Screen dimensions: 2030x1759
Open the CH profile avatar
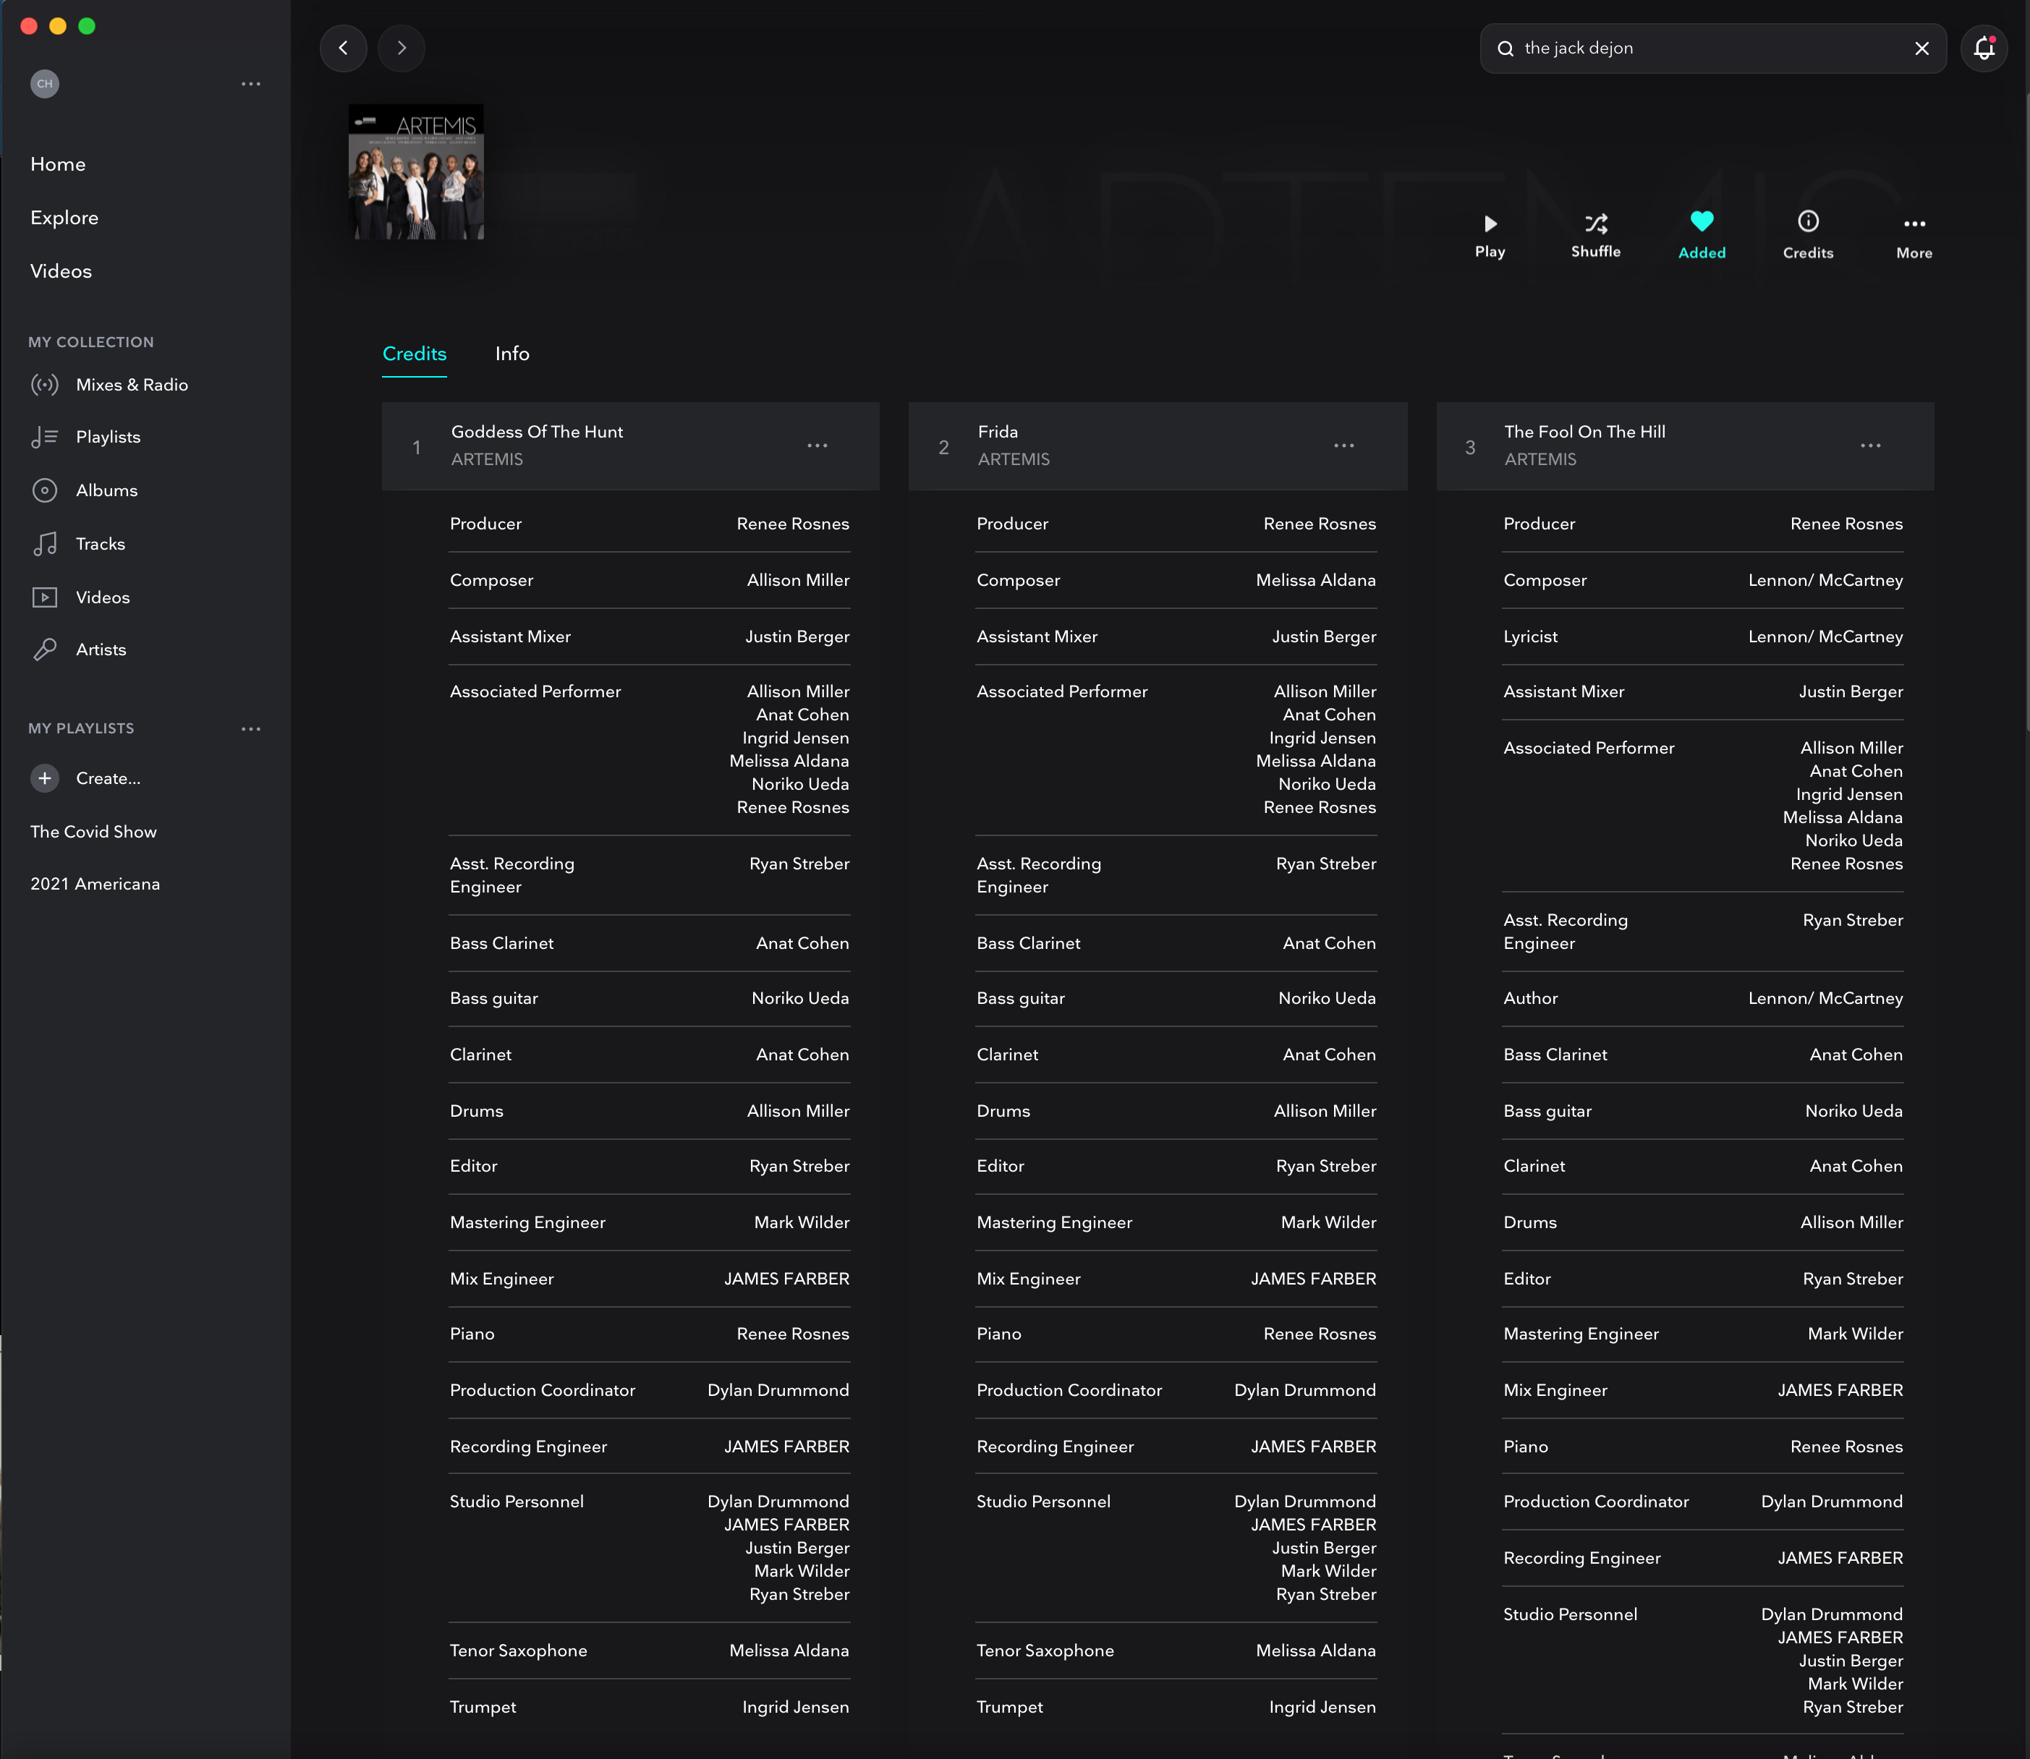44,83
